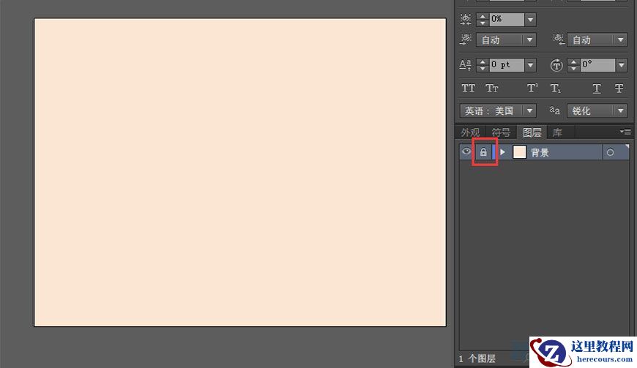Image resolution: width=637 pixels, height=368 pixels.
Task: Click the All Caps (TT) button
Action: coord(468,89)
